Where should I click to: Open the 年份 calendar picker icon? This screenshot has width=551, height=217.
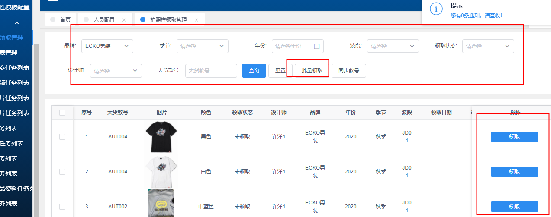[316, 46]
